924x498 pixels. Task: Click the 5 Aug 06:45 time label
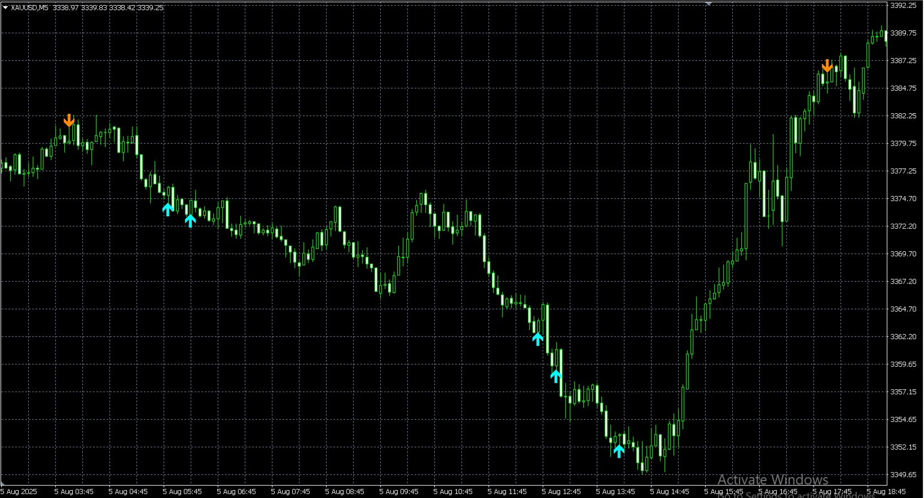(x=236, y=492)
